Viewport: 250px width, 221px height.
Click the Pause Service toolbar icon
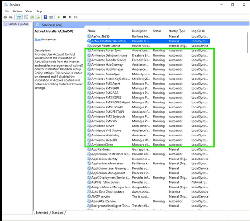tap(70, 17)
